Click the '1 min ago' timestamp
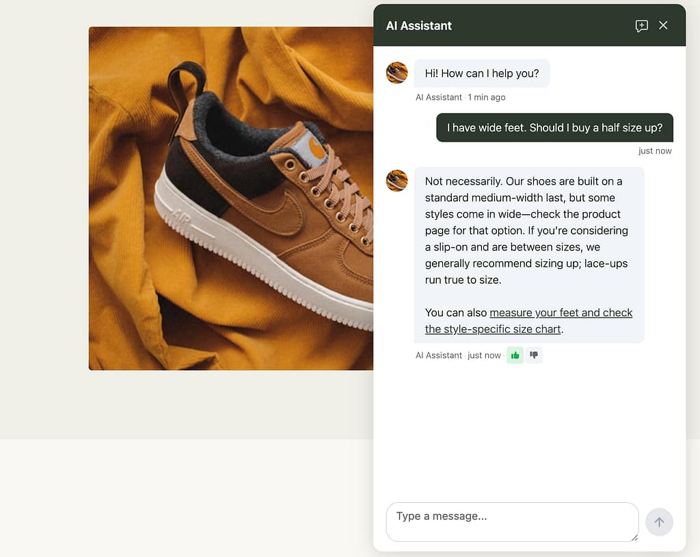The height and width of the screenshot is (557, 700). click(487, 97)
